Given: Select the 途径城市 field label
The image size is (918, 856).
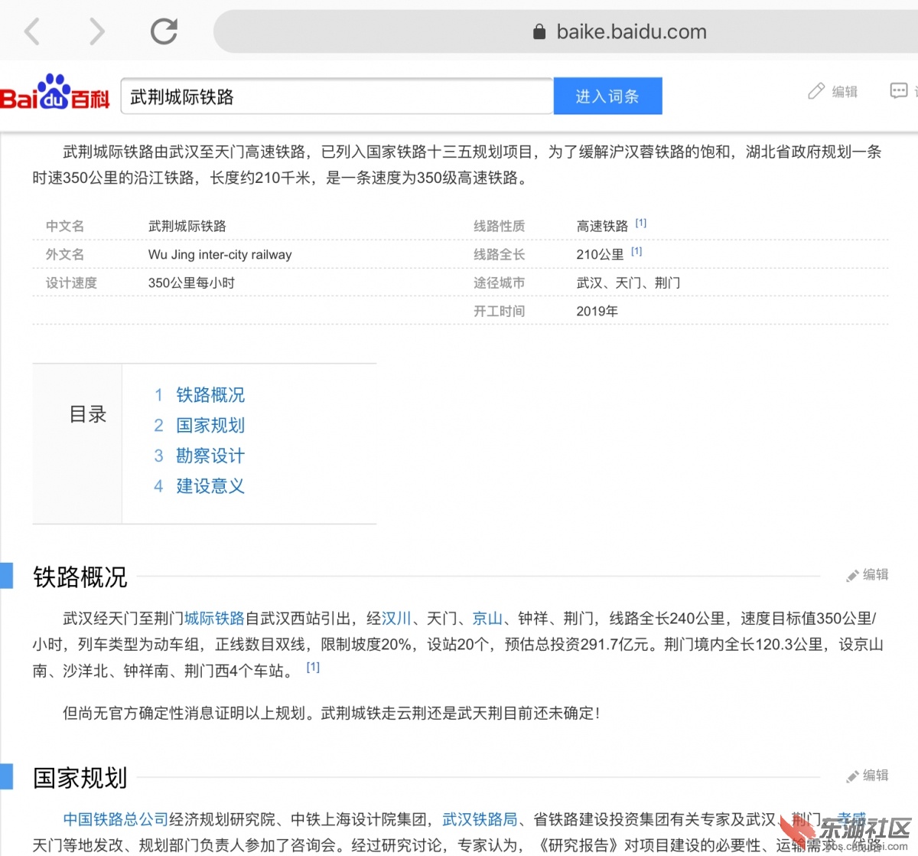Looking at the screenshot, I should tap(499, 283).
